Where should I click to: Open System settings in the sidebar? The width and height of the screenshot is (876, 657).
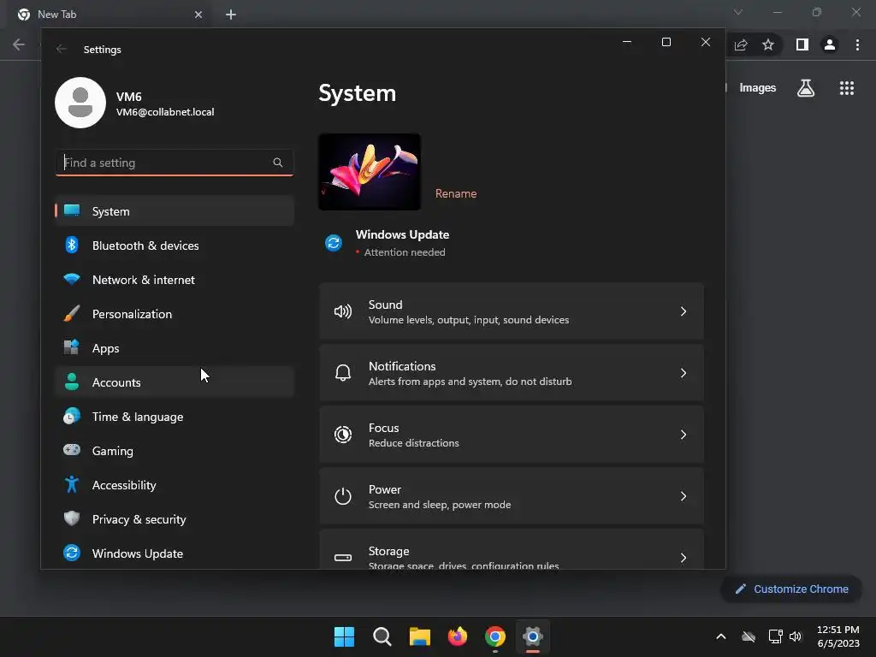175,211
